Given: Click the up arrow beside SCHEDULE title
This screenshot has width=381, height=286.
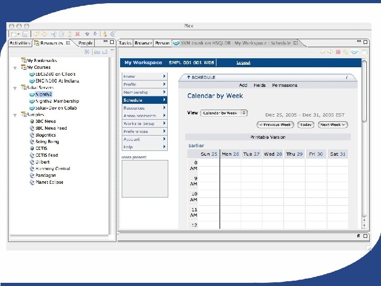Looking at the screenshot, I should pos(188,77).
